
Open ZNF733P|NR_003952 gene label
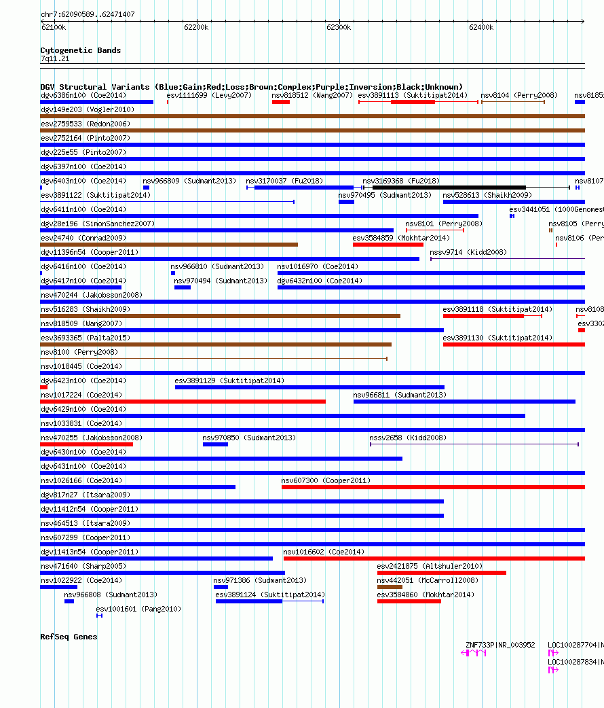tap(500, 645)
